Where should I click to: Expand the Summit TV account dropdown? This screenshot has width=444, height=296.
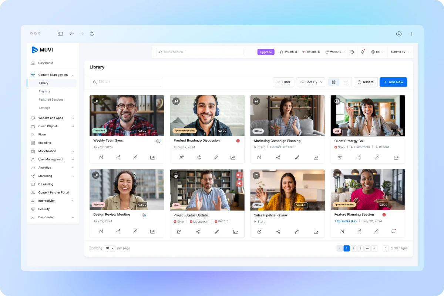click(x=400, y=52)
